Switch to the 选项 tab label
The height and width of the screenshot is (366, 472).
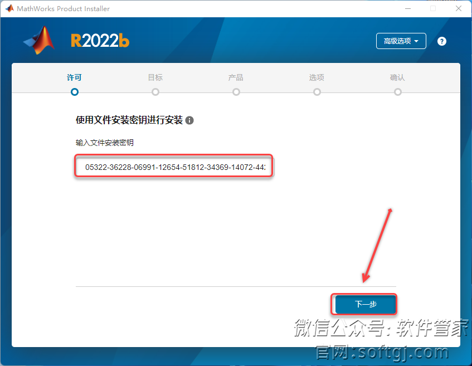pyautogui.click(x=317, y=77)
